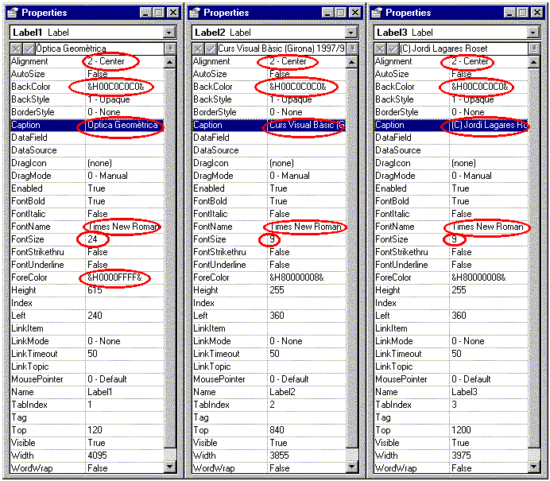Click the checkmark accept button in Label3 properties

click(x=393, y=49)
